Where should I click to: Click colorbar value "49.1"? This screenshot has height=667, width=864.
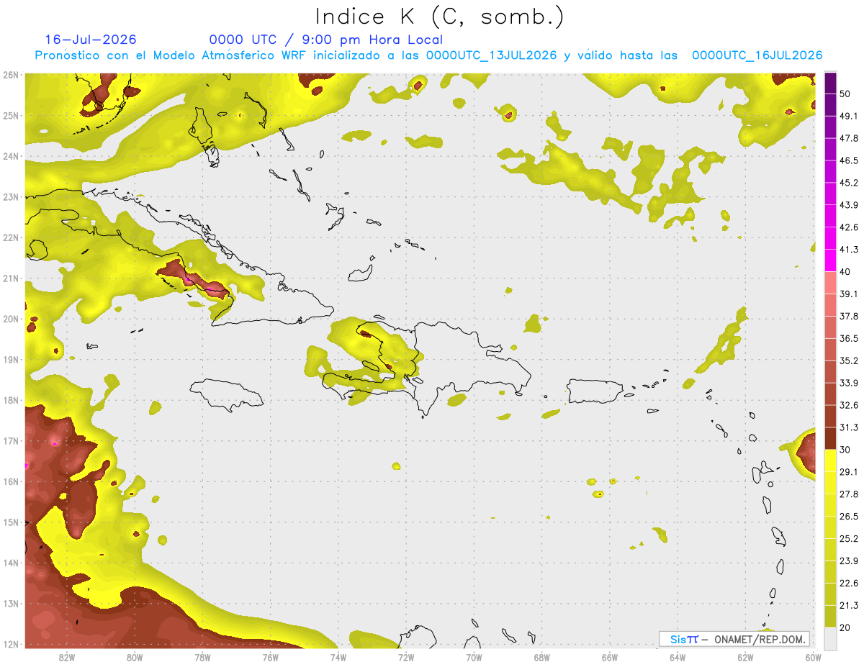pyautogui.click(x=849, y=116)
